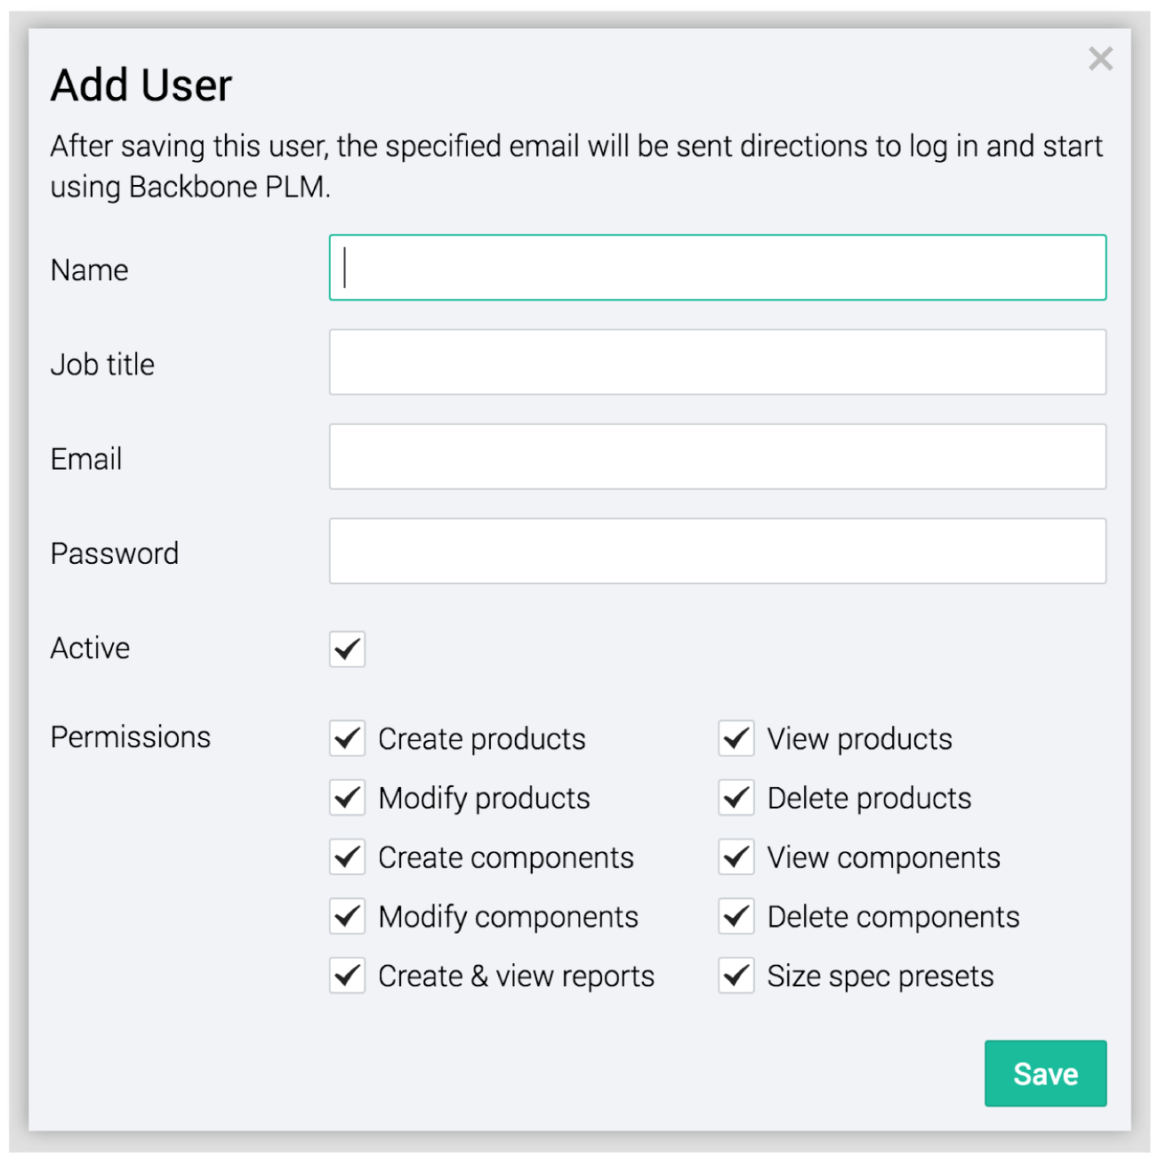Viewport: 1158px width, 1158px height.
Task: Toggle Size spec presets permission
Action: [736, 976]
